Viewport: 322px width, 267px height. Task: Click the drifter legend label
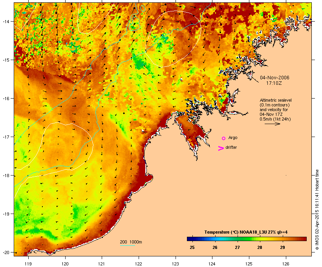[x=231, y=148]
